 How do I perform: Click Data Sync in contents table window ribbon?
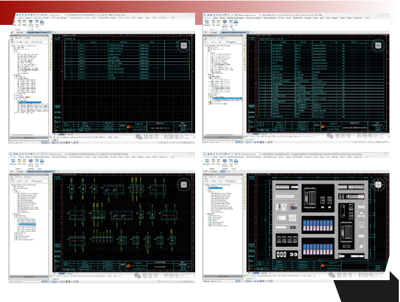(37, 24)
